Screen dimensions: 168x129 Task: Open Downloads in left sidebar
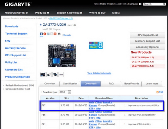(x=12, y=27)
